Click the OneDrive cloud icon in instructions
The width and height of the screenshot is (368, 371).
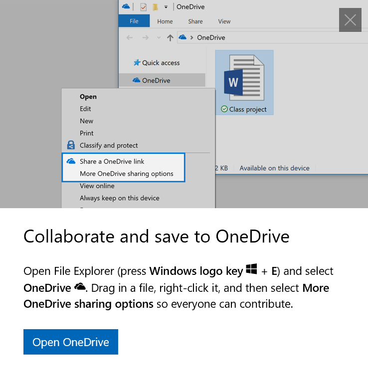click(x=80, y=287)
